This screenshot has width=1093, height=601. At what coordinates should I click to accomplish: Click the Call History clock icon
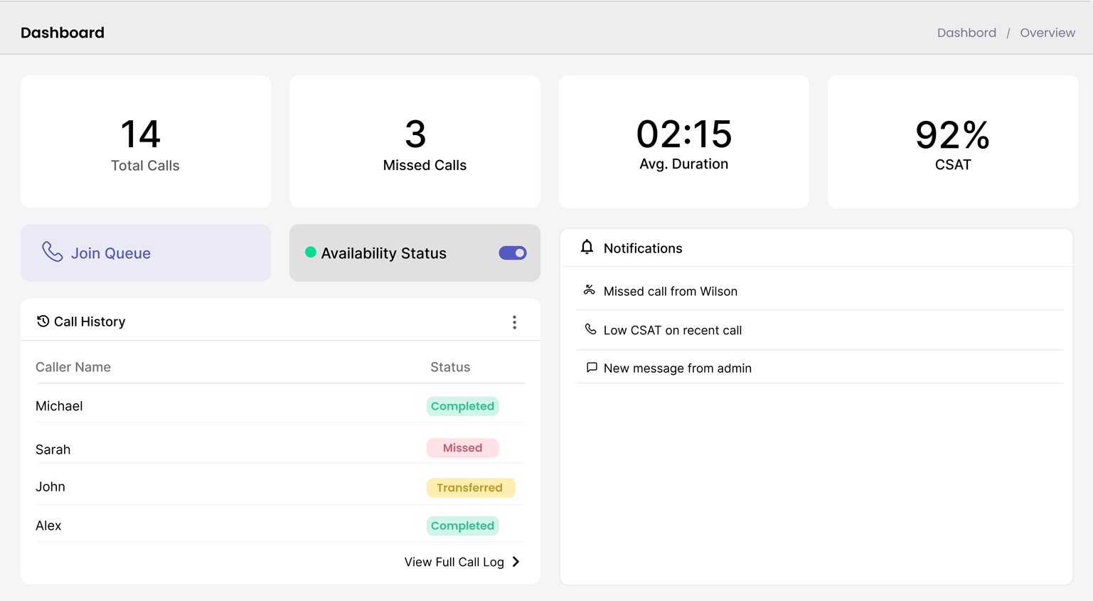(43, 321)
